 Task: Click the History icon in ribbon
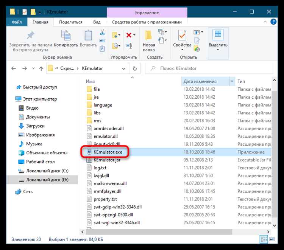197,48
